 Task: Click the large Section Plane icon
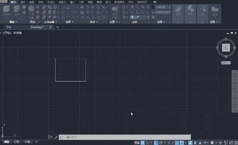(115, 9)
